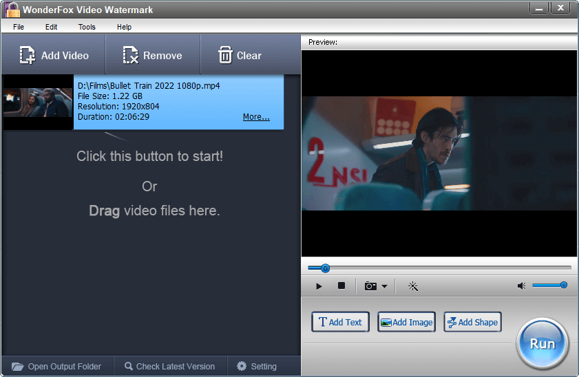Stop the preview playback

341,286
